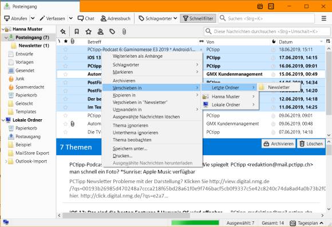This screenshot has height=227, width=332.
Task: Click the starred messages quick filter icon
Action: coord(89,31)
